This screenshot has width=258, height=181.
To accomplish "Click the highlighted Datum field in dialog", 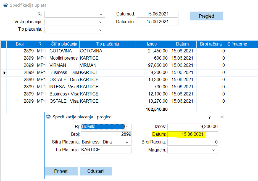I will point(192,135).
